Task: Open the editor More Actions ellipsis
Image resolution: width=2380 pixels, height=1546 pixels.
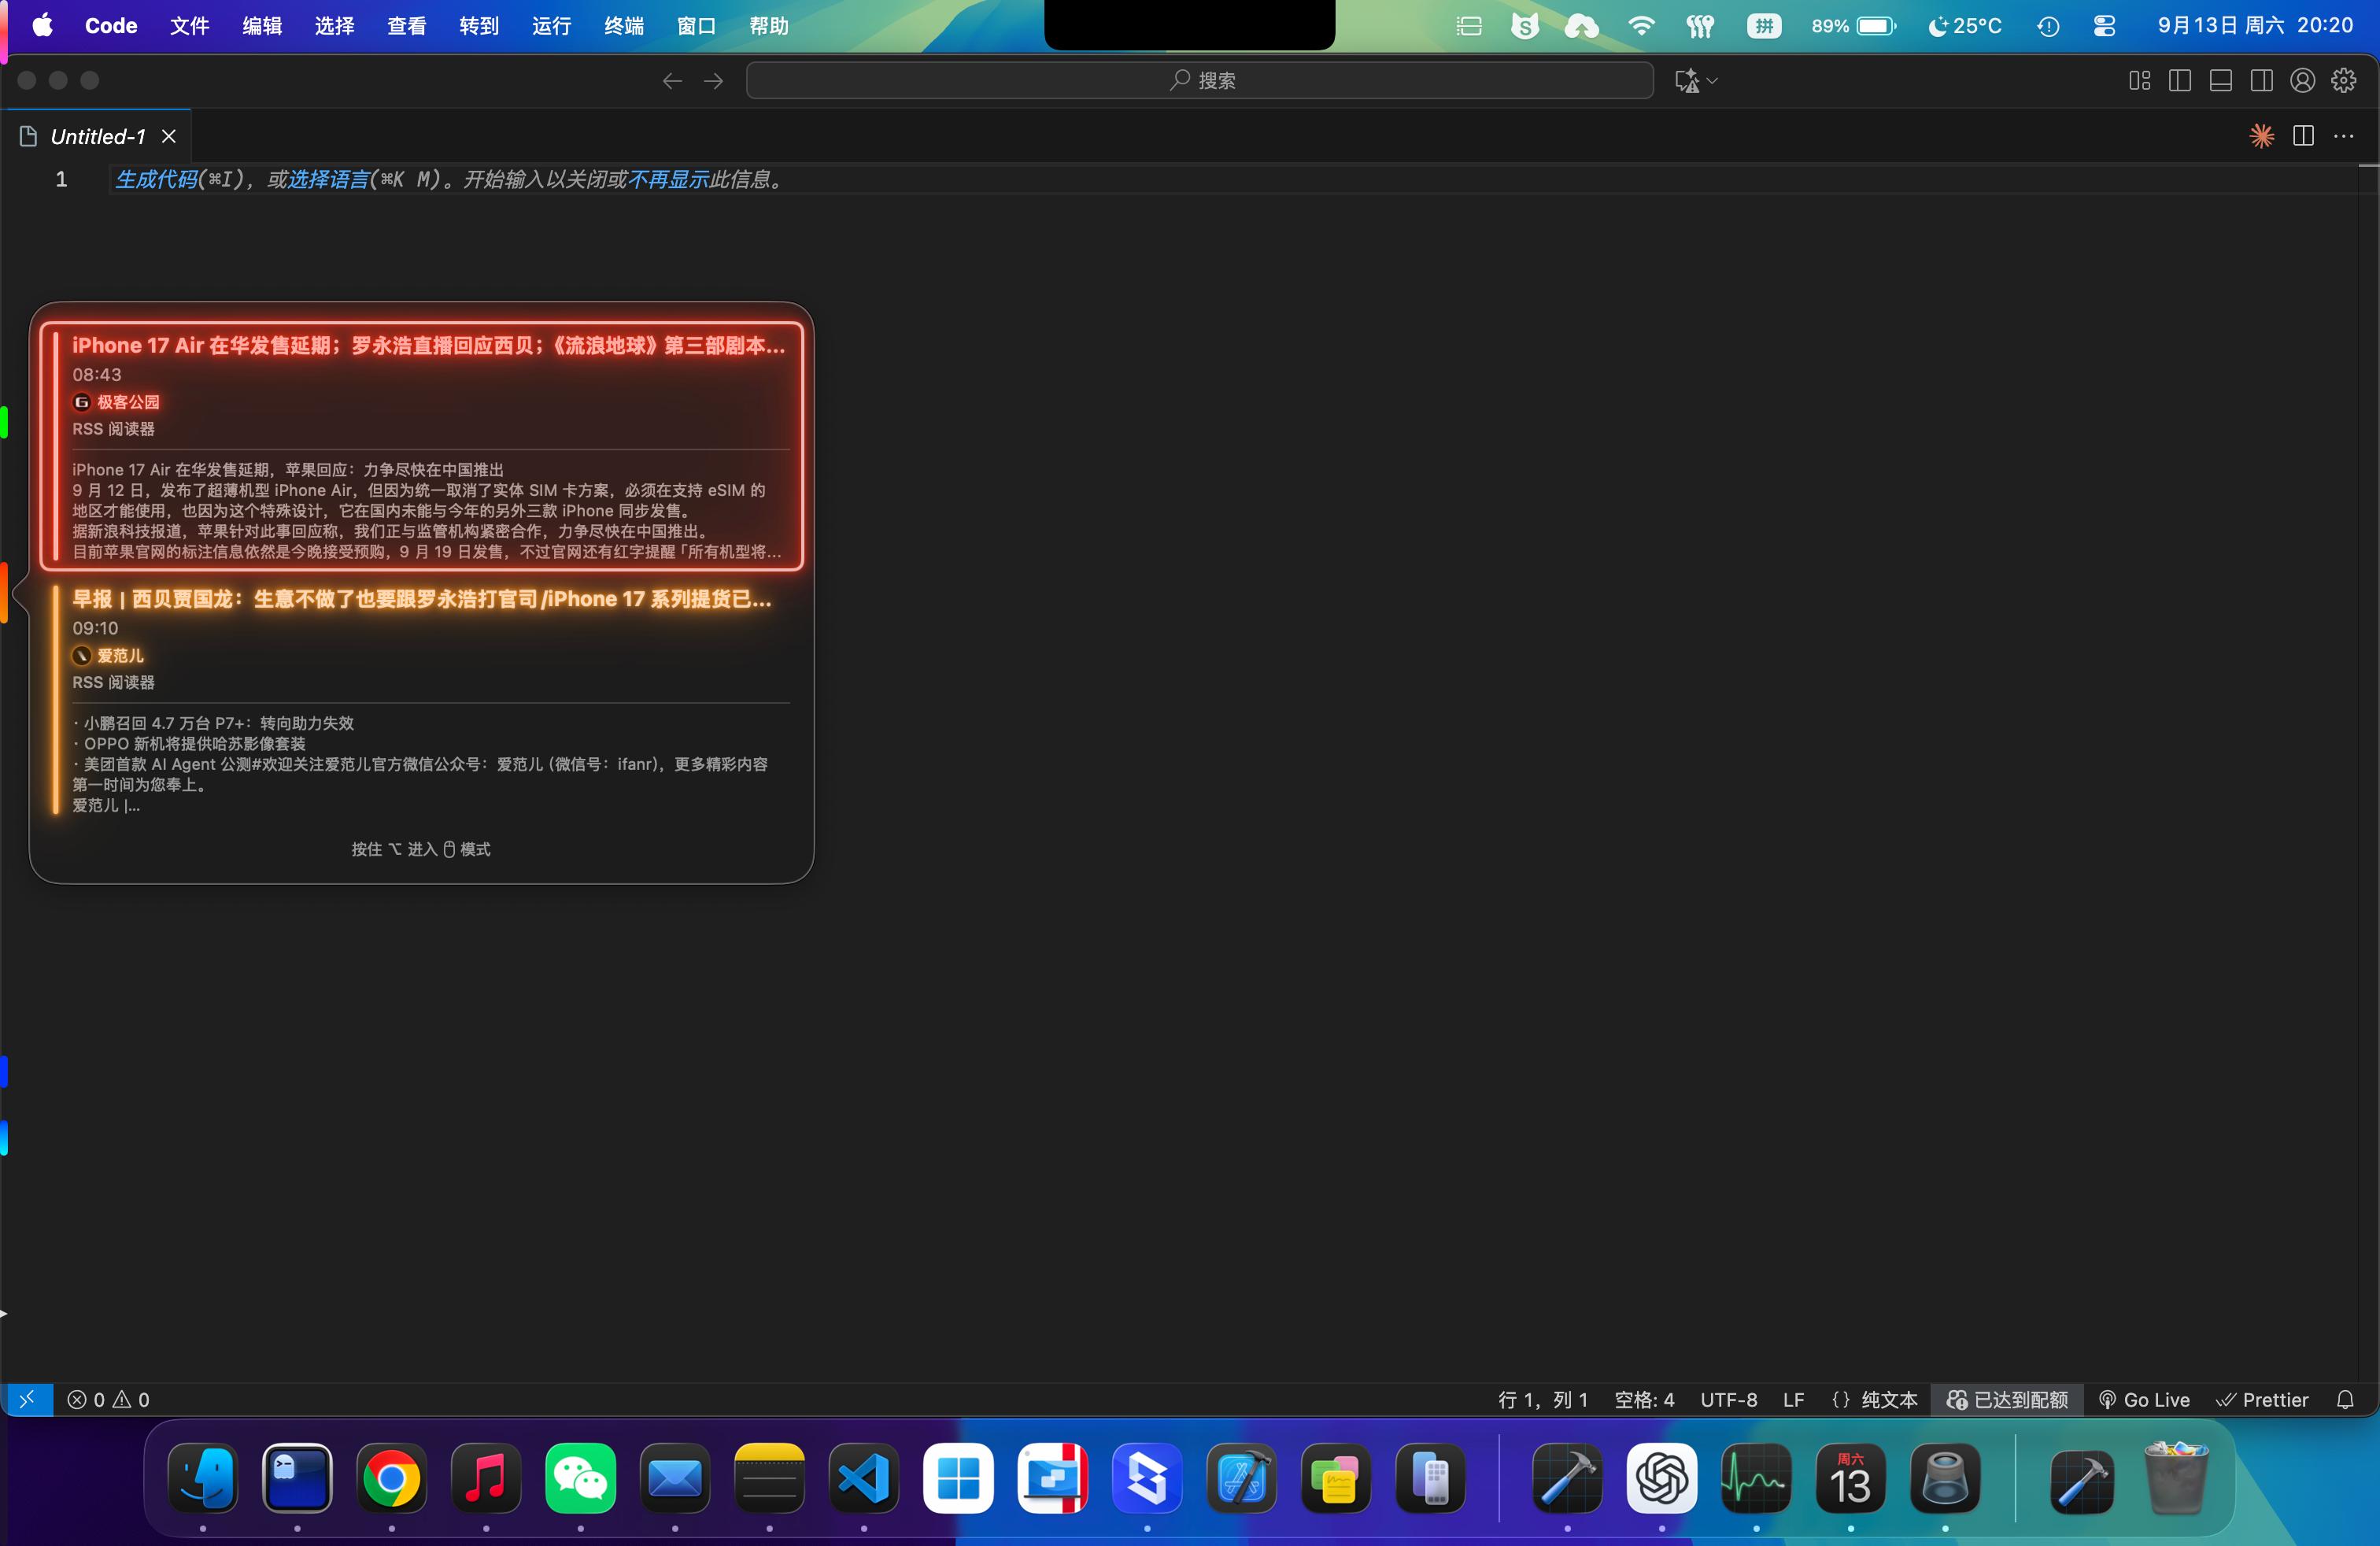Action: [x=2344, y=136]
